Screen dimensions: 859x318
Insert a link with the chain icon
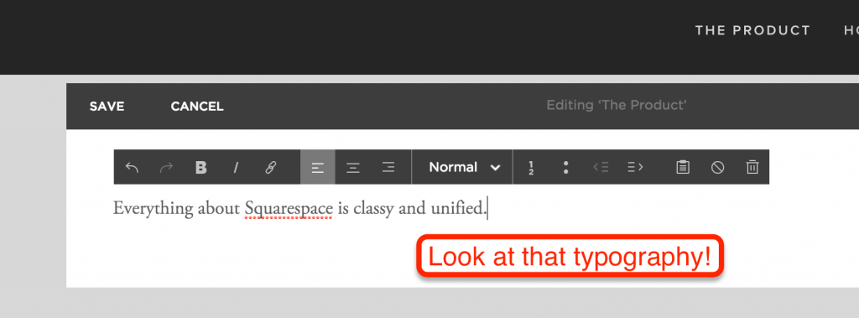(271, 167)
